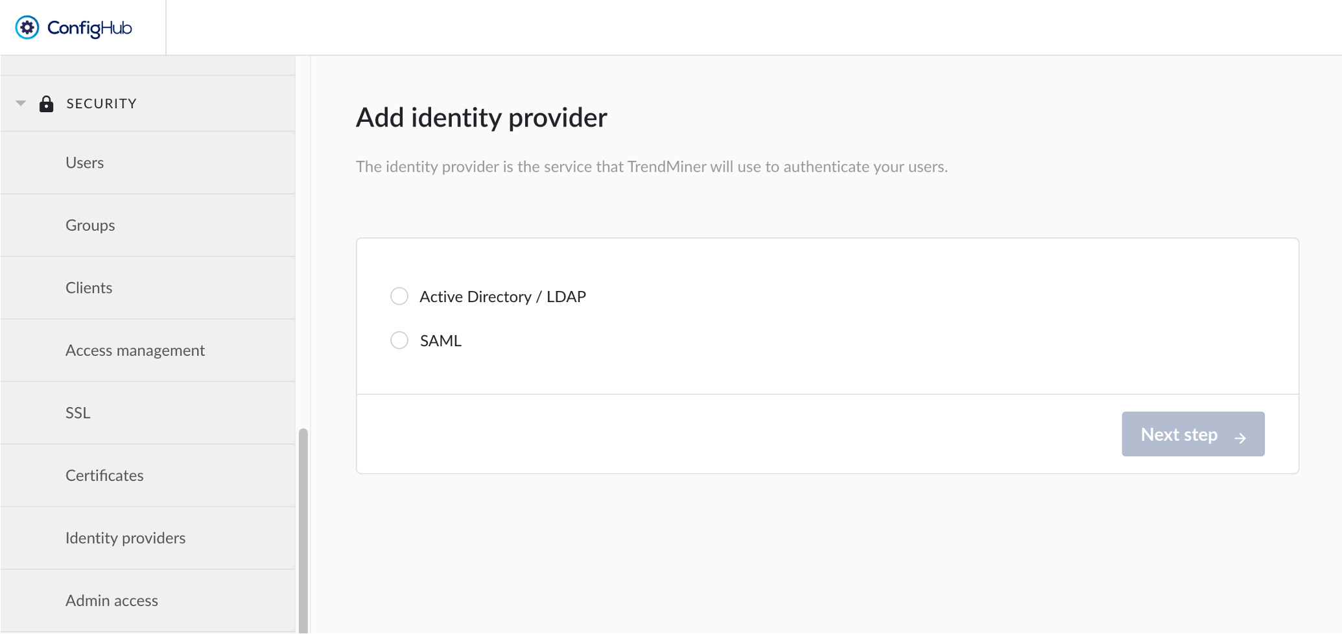Click the ConfigHub wordmark text
This screenshot has width=1342, height=634.
click(x=89, y=27)
